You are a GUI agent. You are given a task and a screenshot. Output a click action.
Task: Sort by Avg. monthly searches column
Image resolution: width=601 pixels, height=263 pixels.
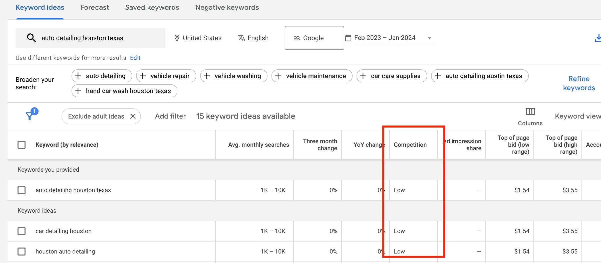(258, 145)
